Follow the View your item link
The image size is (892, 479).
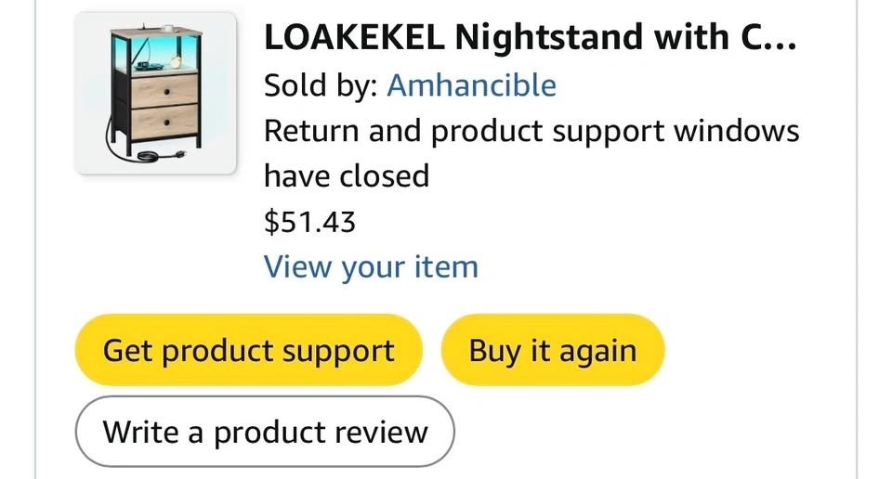pyautogui.click(x=371, y=266)
